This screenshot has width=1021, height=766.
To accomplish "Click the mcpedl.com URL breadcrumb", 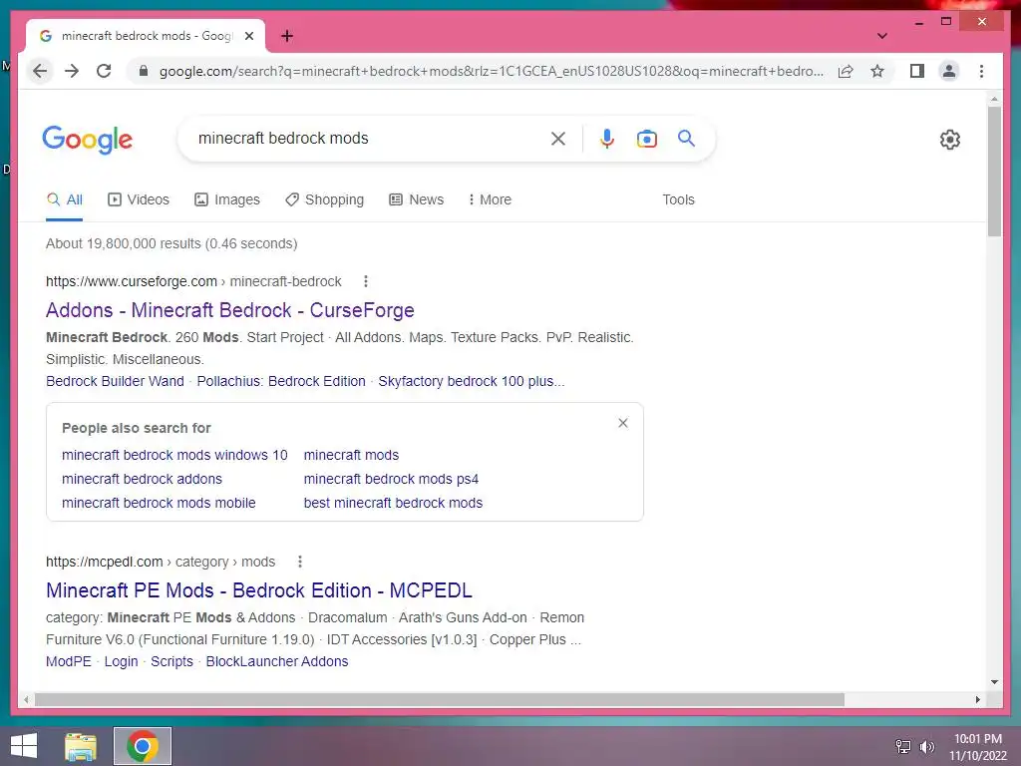I will click(x=161, y=562).
